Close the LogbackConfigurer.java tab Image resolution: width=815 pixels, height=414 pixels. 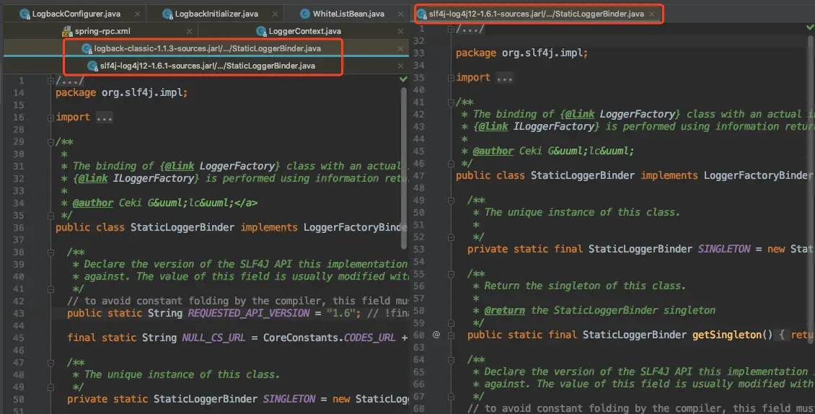click(x=137, y=14)
